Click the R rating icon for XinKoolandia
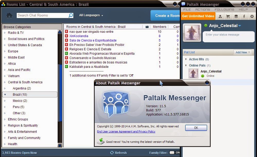This screenshot has height=157, width=257. 66,36
